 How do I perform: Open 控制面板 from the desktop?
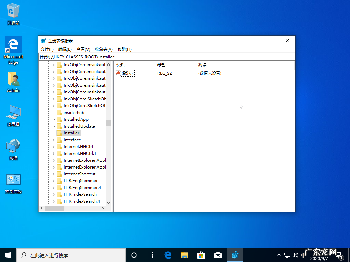tap(13, 179)
